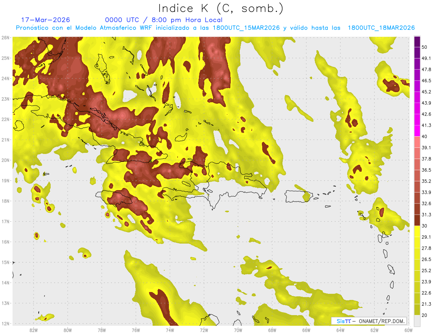
Task: Click the 76W longitude label
Action: click(136, 330)
